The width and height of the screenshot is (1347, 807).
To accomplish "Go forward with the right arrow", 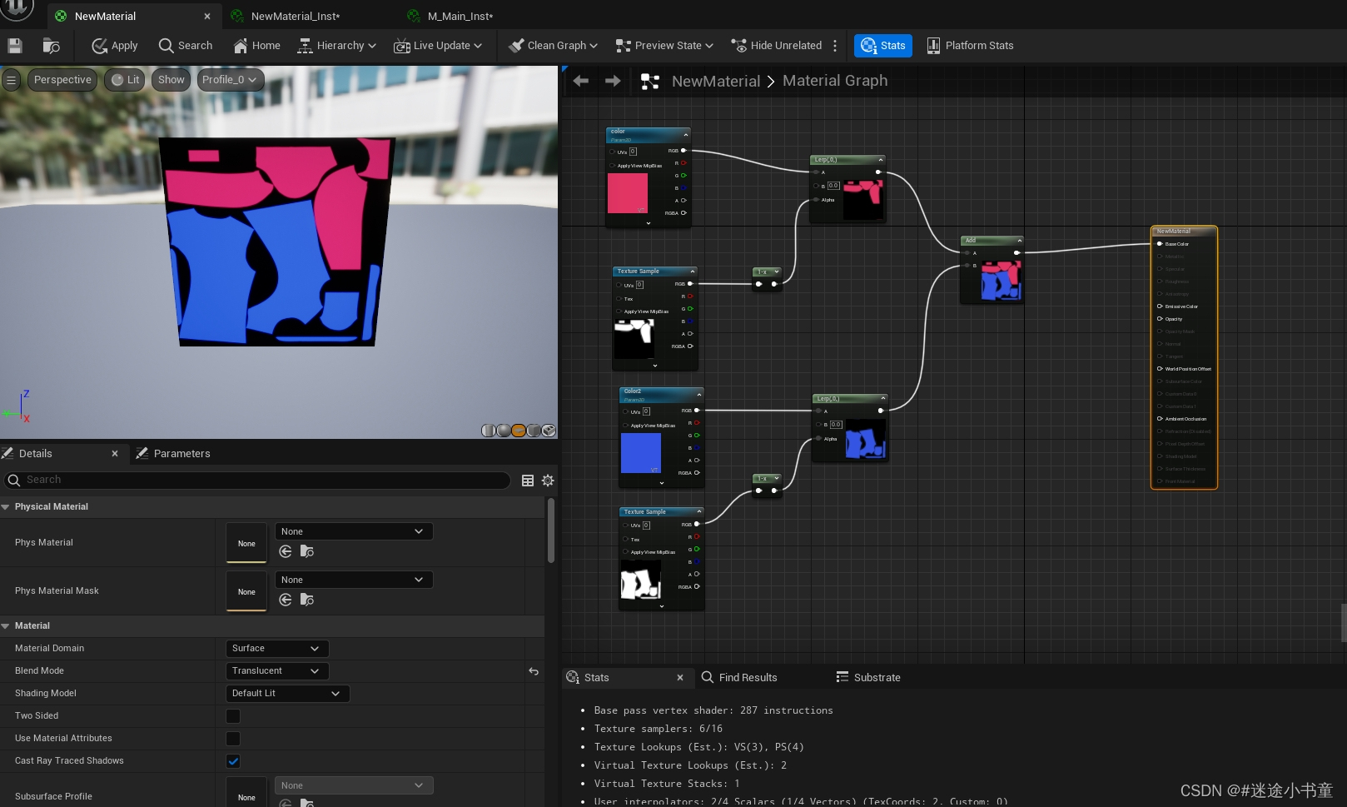I will (613, 81).
